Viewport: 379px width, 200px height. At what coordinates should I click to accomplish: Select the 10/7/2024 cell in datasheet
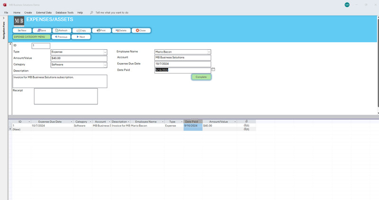52,126
